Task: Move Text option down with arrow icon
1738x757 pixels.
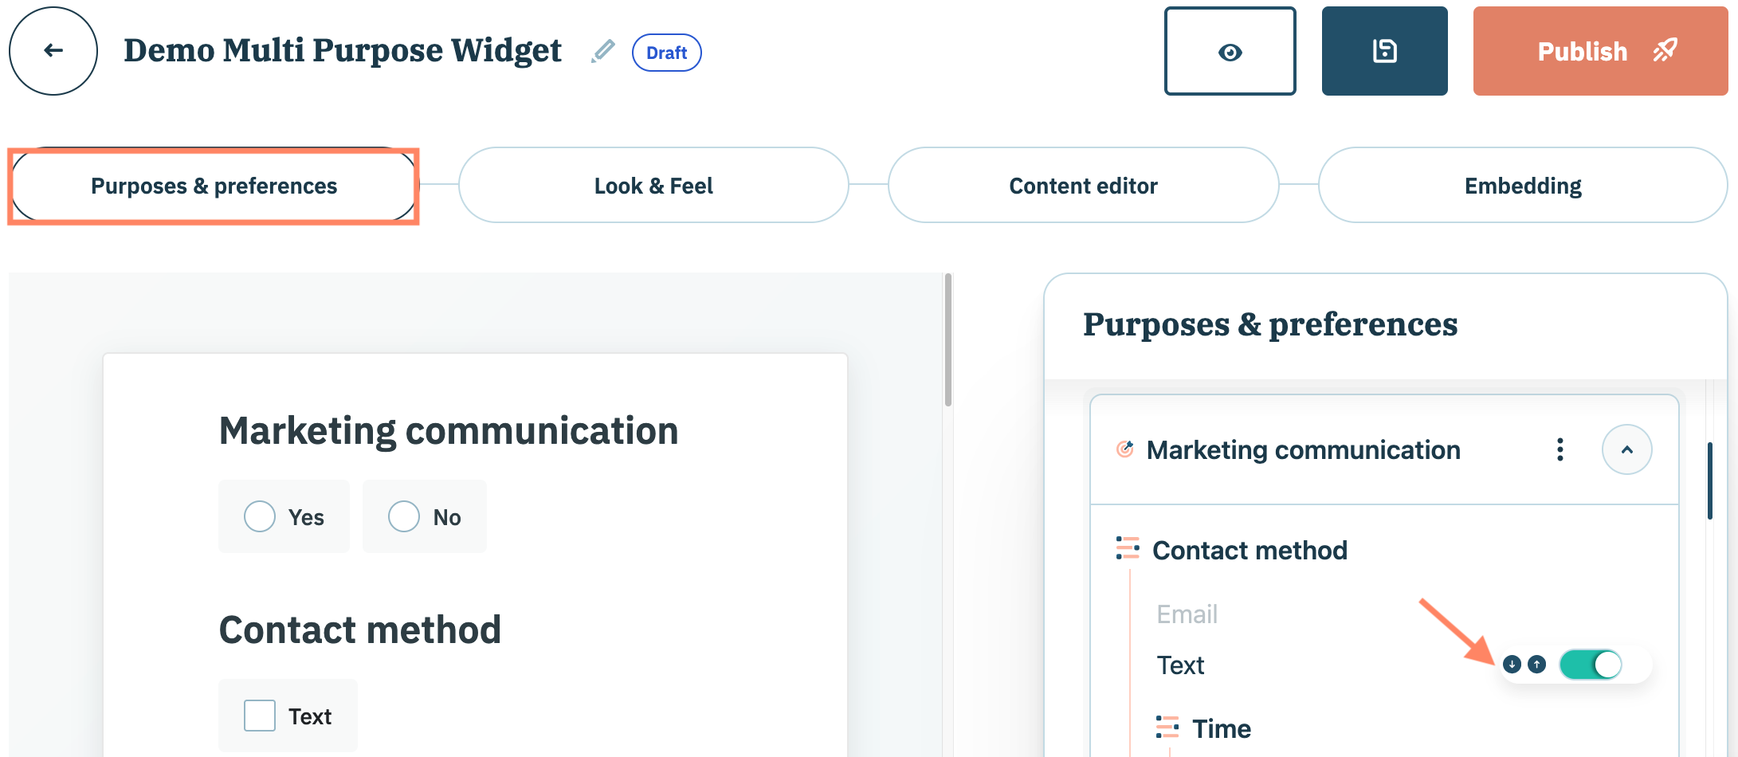Action: [x=1511, y=664]
